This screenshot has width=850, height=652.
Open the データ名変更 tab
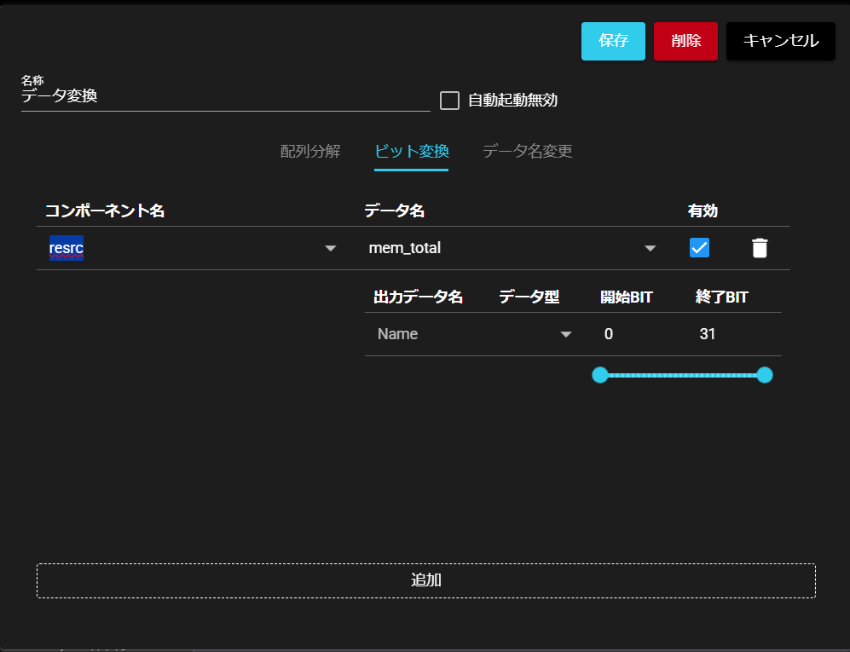527,152
